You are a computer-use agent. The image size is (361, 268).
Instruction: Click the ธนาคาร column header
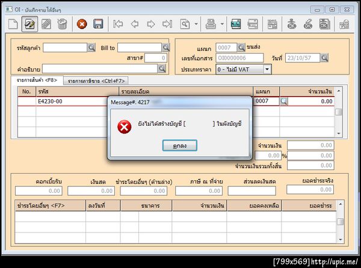click(x=146, y=206)
